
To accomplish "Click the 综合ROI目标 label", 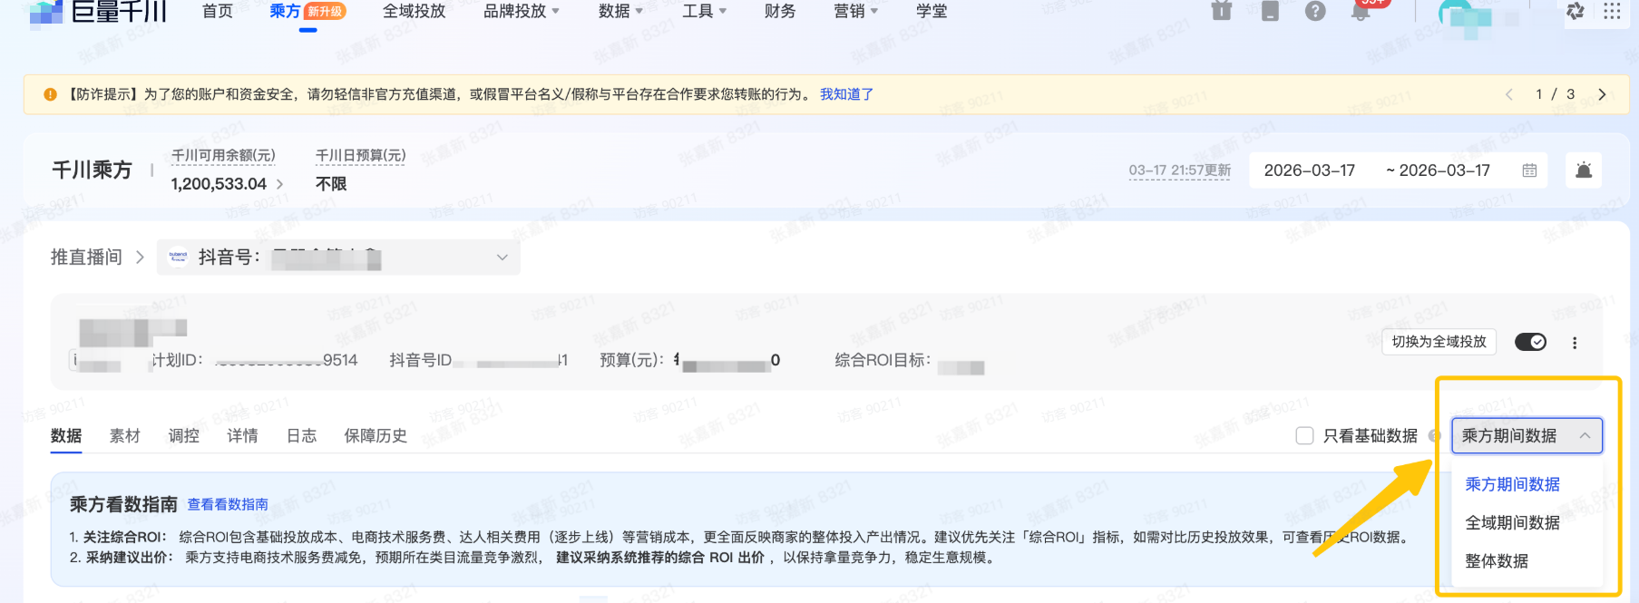I will coord(883,361).
